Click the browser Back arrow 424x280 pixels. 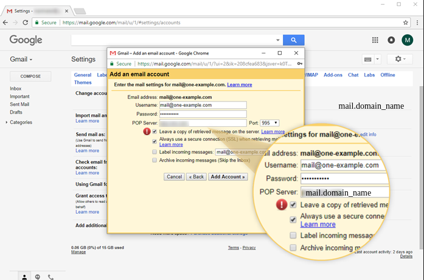click(x=5, y=22)
